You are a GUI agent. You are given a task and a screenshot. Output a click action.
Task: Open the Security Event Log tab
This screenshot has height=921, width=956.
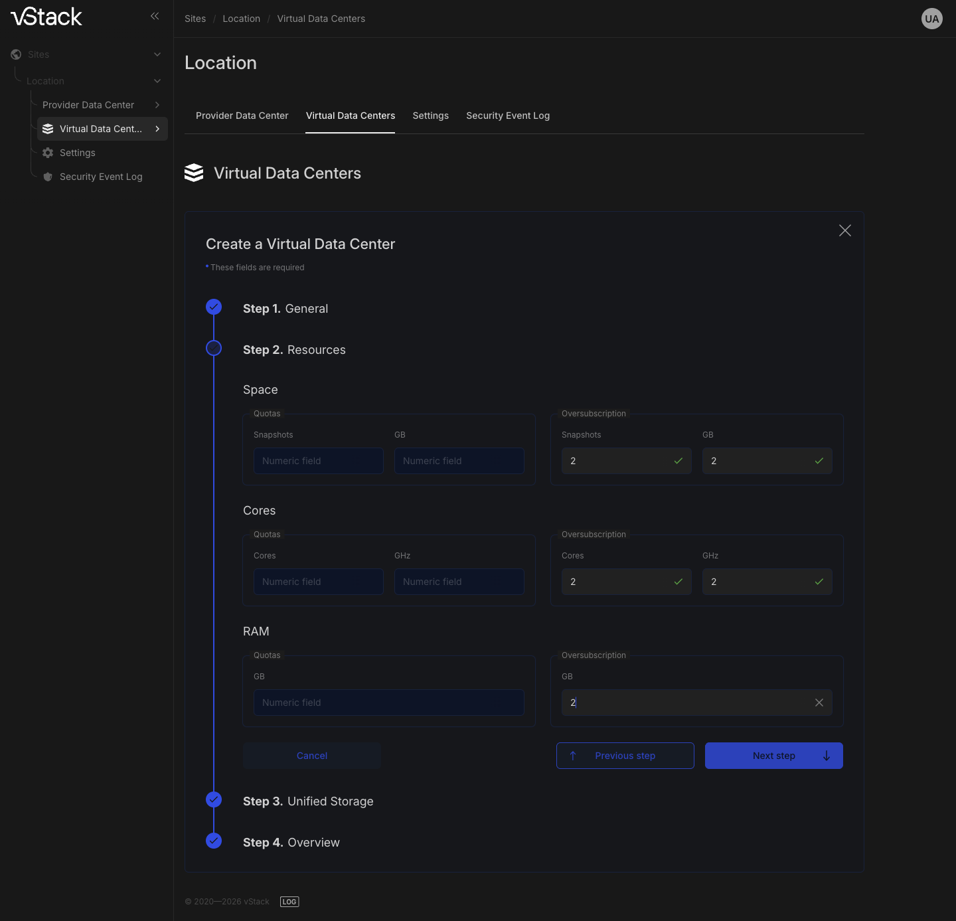508,116
